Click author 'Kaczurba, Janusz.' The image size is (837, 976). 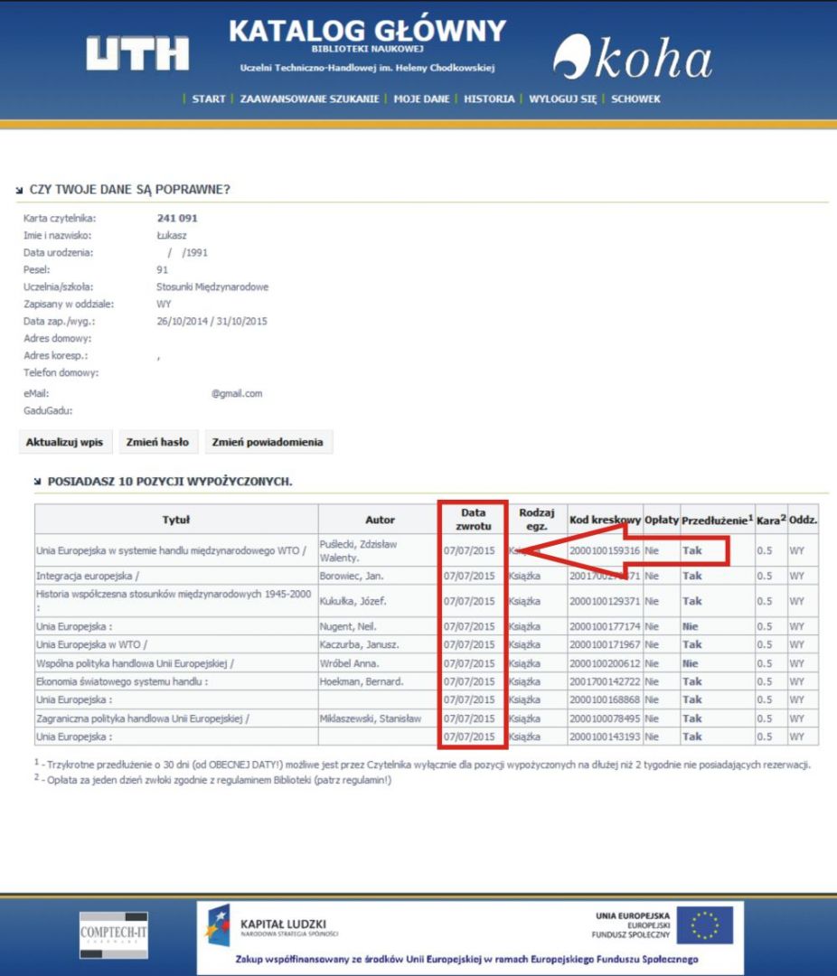coord(360,644)
